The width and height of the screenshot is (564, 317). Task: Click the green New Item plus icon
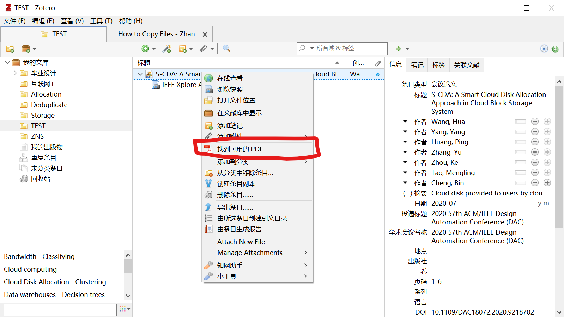coord(145,49)
